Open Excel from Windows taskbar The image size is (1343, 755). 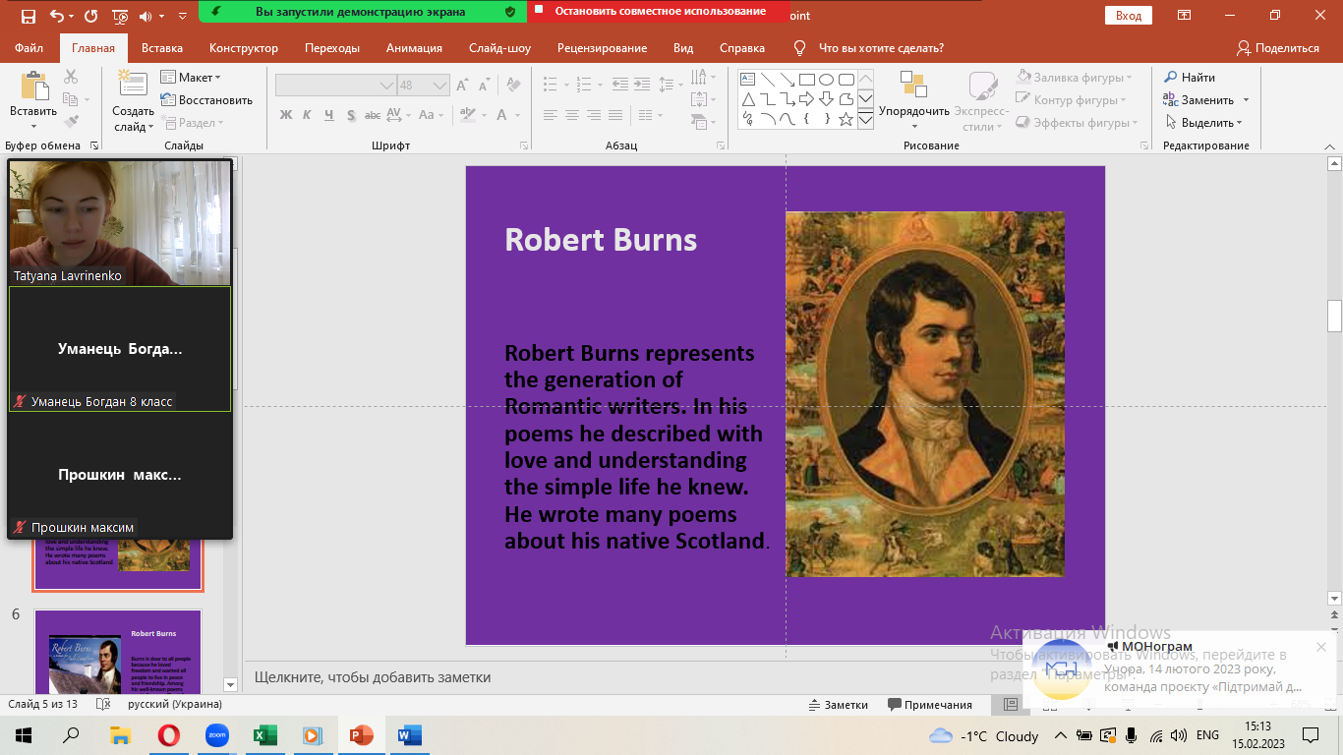(264, 735)
